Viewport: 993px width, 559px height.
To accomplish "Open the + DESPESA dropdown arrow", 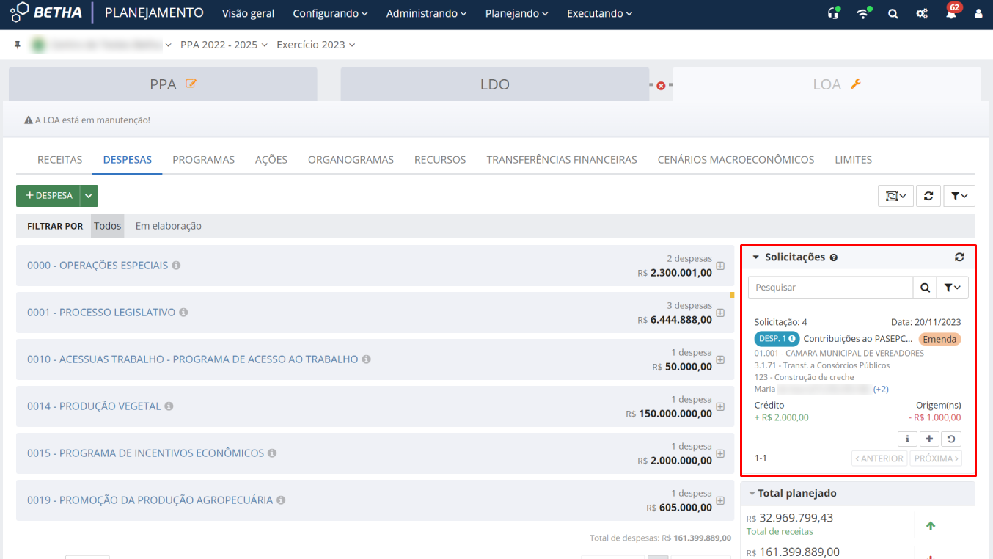I will [89, 196].
